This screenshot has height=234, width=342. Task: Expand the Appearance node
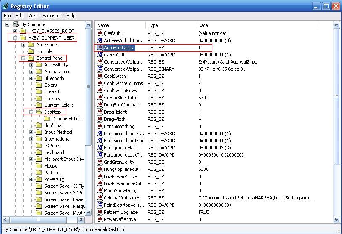point(32,72)
